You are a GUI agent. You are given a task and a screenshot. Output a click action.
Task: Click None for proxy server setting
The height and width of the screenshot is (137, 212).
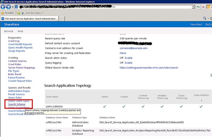click(x=123, y=53)
